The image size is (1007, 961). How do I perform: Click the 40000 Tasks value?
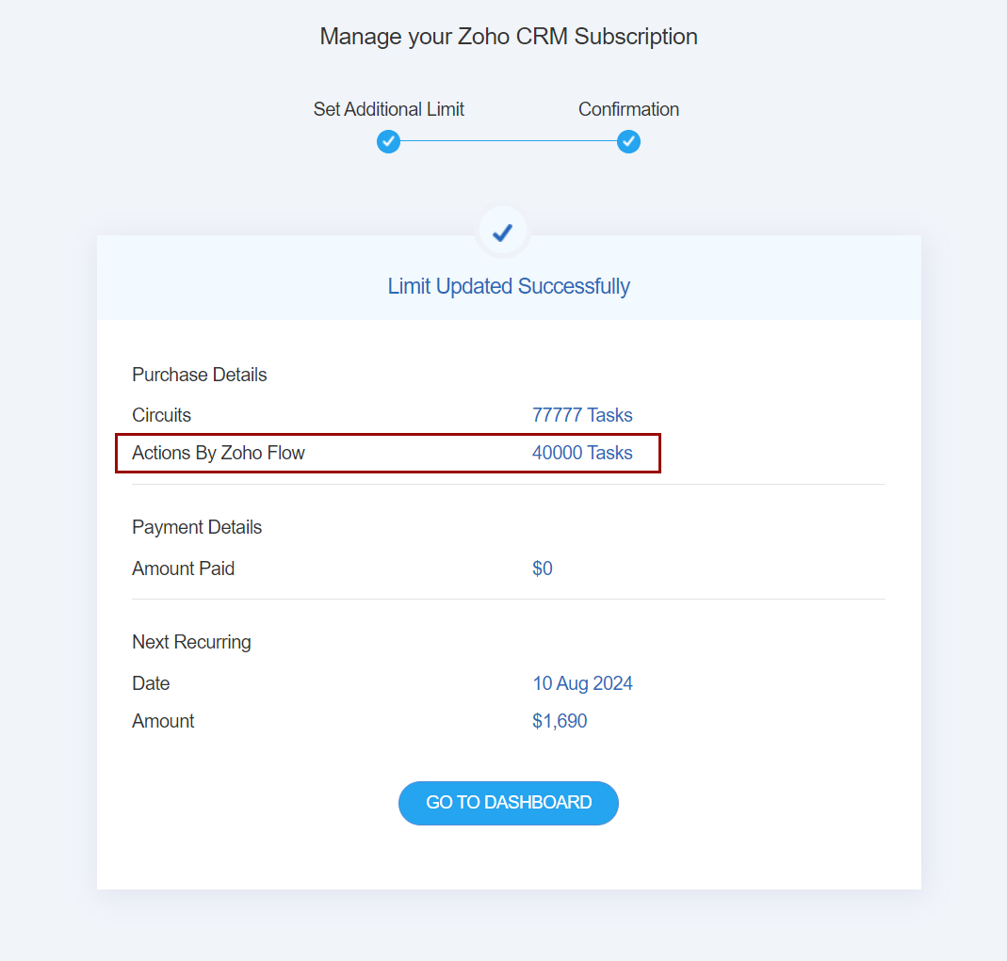582,453
